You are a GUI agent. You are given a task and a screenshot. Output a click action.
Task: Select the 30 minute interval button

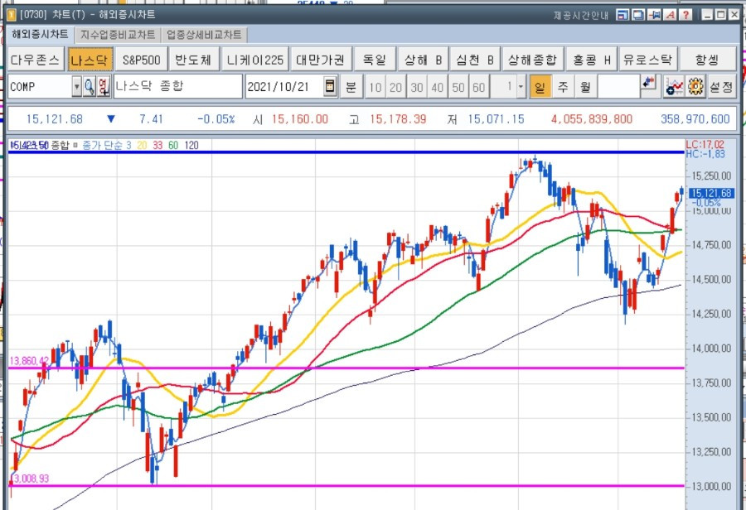pyautogui.click(x=417, y=87)
